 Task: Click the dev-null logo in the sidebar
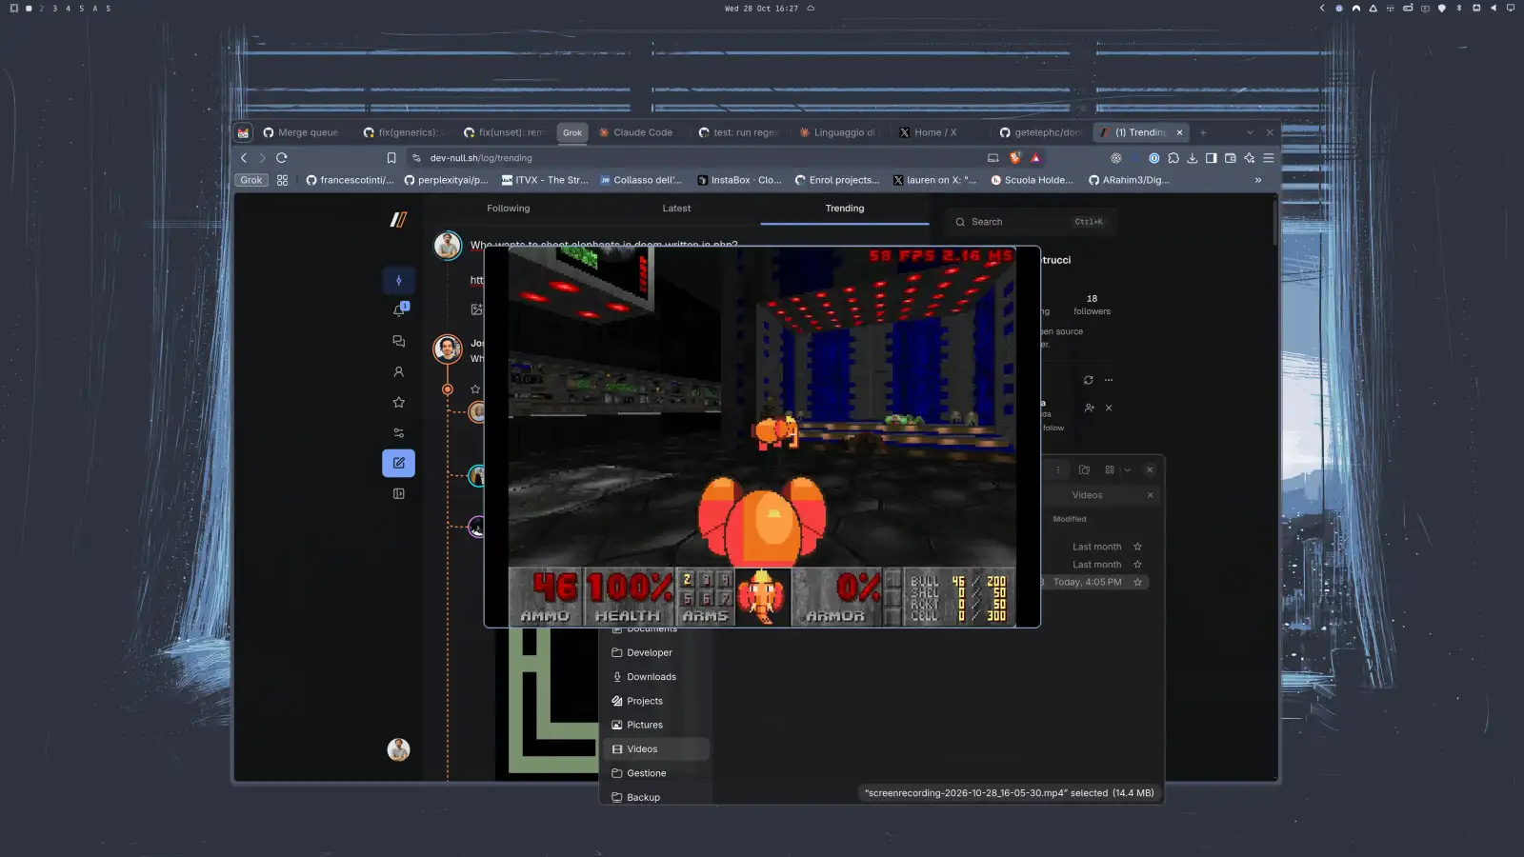(x=398, y=220)
